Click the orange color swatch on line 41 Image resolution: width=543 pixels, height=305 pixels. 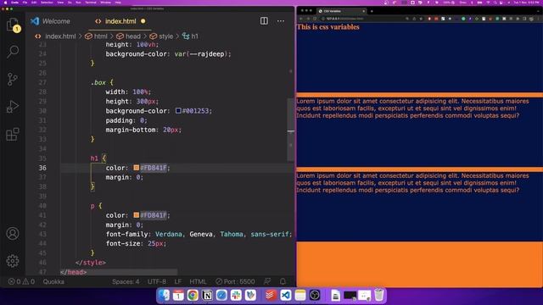click(x=137, y=214)
